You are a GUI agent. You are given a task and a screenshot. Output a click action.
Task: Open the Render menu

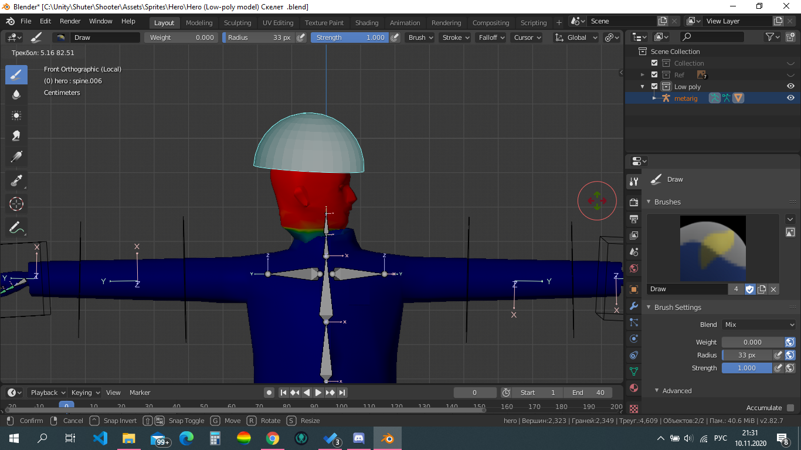coord(70,21)
